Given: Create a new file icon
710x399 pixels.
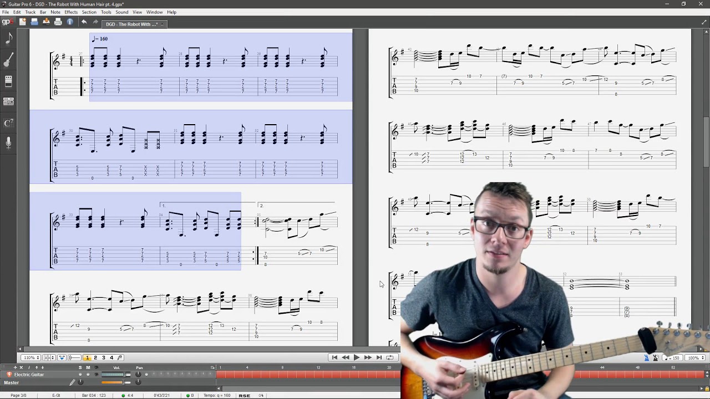Looking at the screenshot, I should tap(22, 22).
